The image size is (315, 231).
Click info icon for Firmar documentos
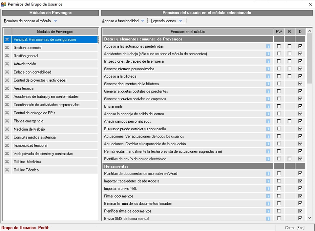point(268,196)
